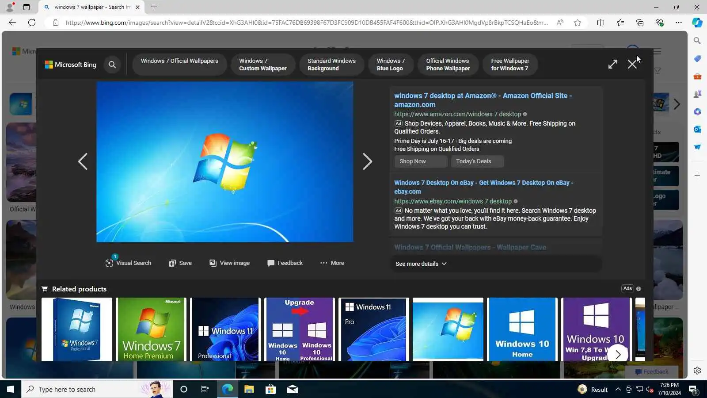707x398 pixels.
Task: Open Tools in the Edge sidebar
Action: 697,77
